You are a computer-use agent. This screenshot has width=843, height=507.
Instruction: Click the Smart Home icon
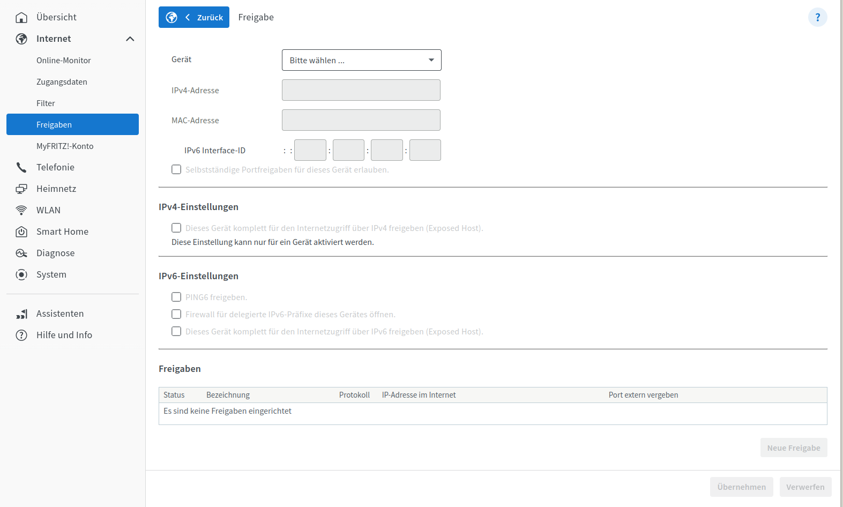coord(21,232)
